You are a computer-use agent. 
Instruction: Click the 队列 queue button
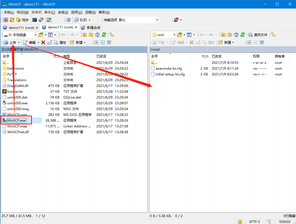click(x=81, y=20)
